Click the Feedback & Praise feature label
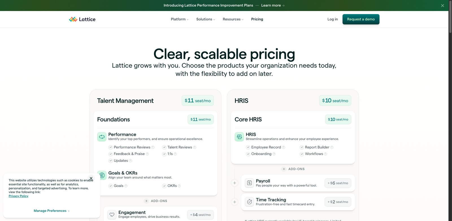This screenshot has height=221, width=452. click(129, 154)
